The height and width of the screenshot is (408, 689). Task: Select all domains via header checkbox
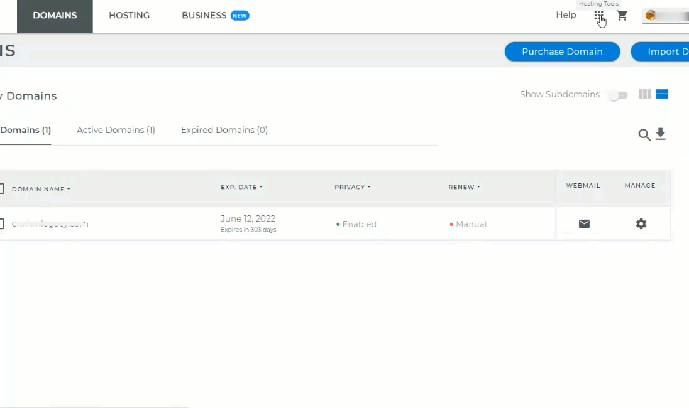pyautogui.click(x=2, y=188)
